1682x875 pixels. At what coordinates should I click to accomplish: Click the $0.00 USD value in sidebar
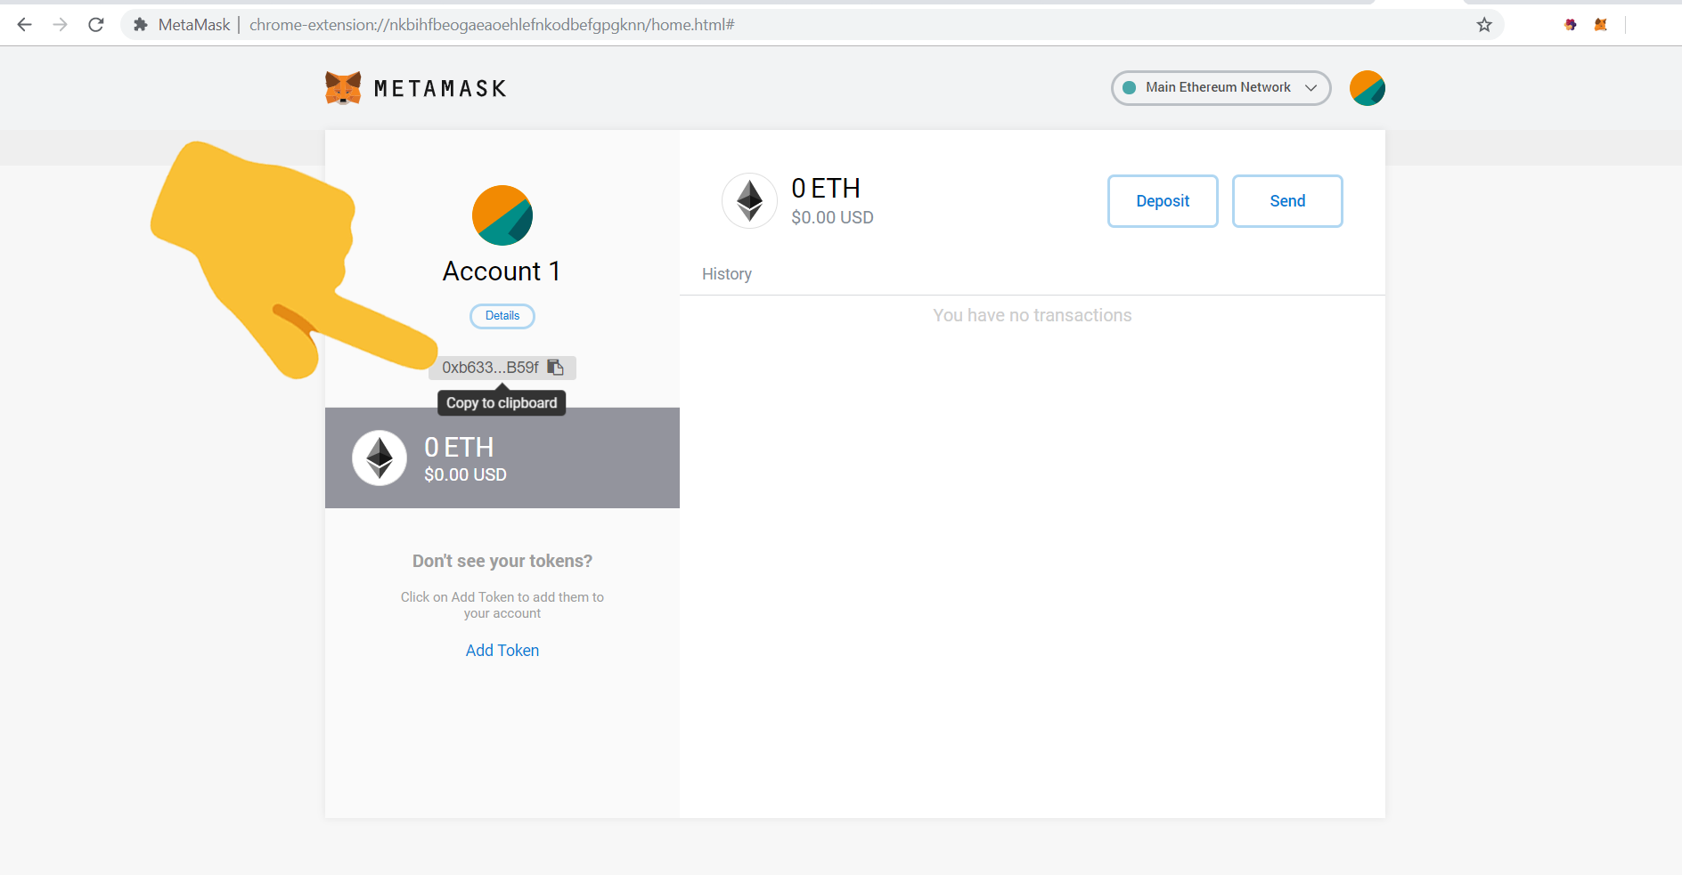pos(465,475)
